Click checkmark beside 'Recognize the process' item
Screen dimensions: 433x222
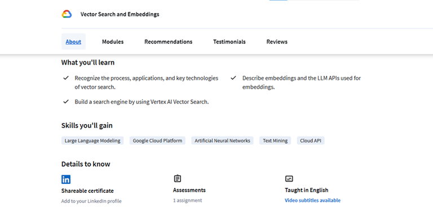[x=66, y=78]
